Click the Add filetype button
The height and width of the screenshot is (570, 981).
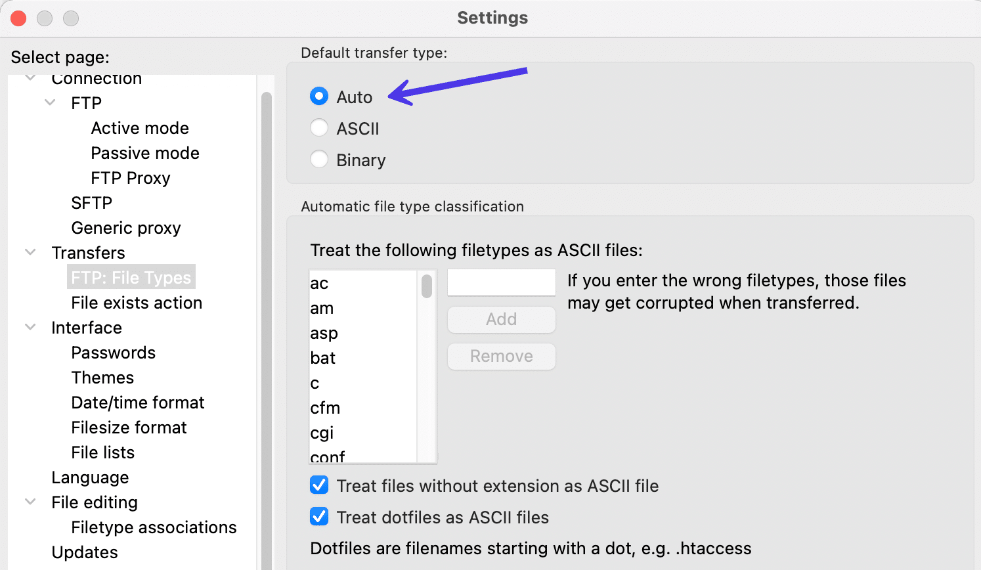pos(501,319)
